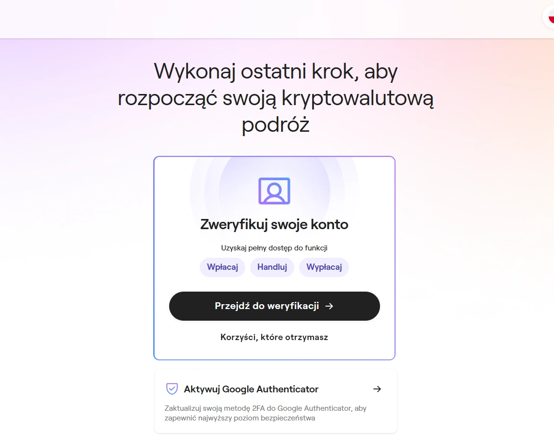The image size is (554, 435).
Task: Click the Przejdź do weryfikacji button
Action: coord(274,306)
